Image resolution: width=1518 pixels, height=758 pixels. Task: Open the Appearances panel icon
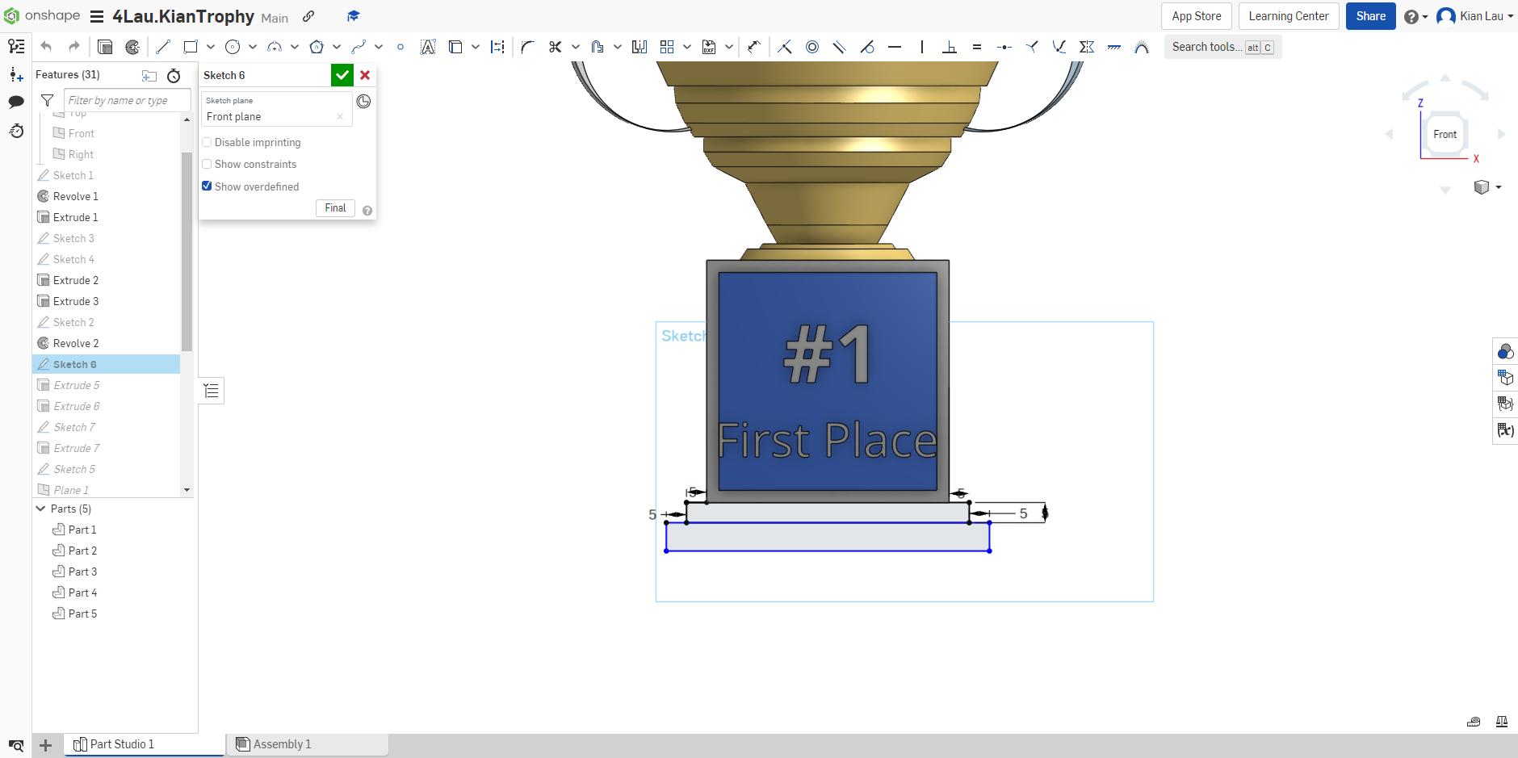click(1505, 351)
